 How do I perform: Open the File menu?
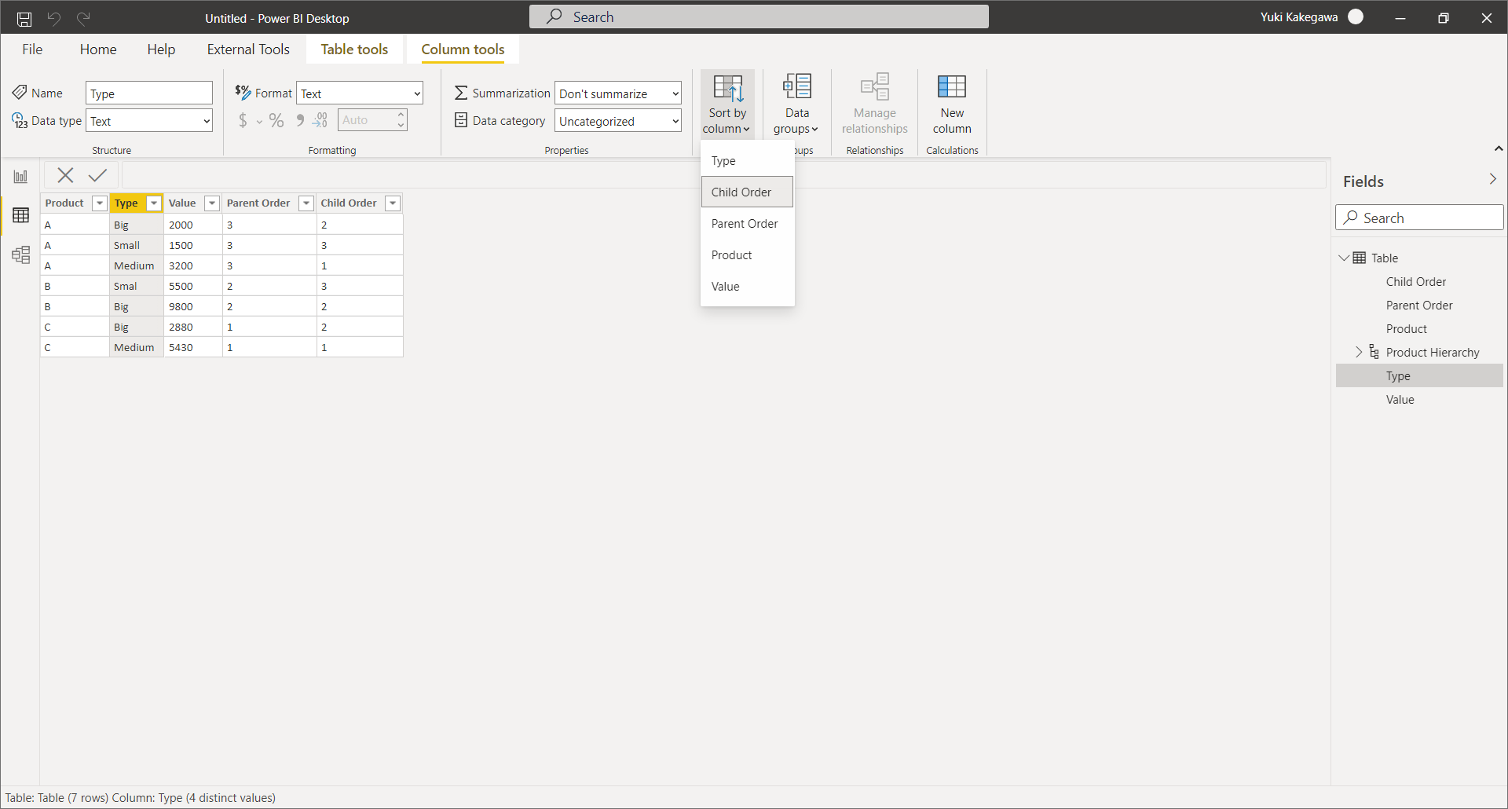32,49
